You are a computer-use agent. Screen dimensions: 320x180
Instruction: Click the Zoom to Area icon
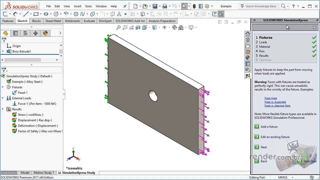[125, 27]
